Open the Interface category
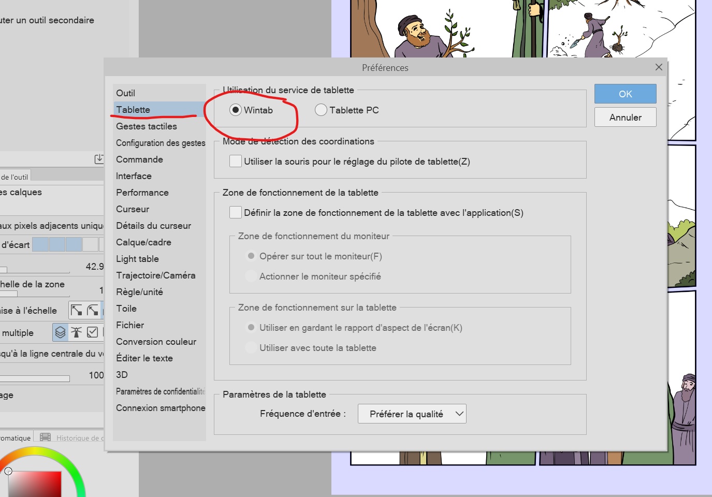712x497 pixels. 159,176
